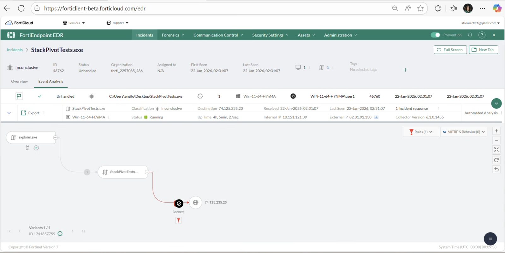Open Communication Control menu
Viewport: 505px width, 253px height.
[x=218, y=35]
